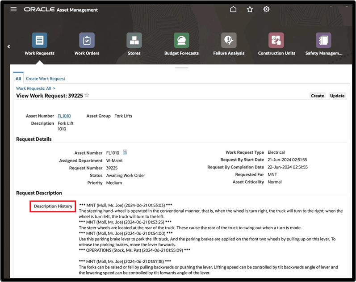Open the hamburger navigation menu
The height and width of the screenshot is (282, 356).
(x=13, y=9)
